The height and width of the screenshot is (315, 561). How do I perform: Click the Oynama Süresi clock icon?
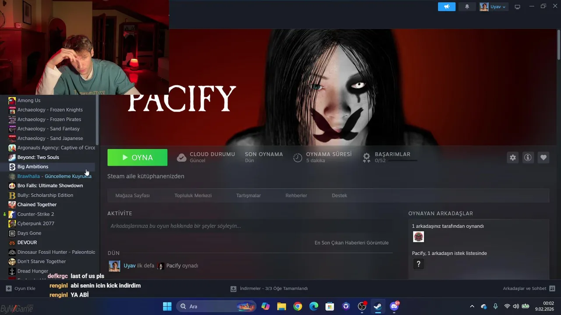click(298, 157)
